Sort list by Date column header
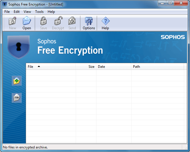 pos(114,67)
